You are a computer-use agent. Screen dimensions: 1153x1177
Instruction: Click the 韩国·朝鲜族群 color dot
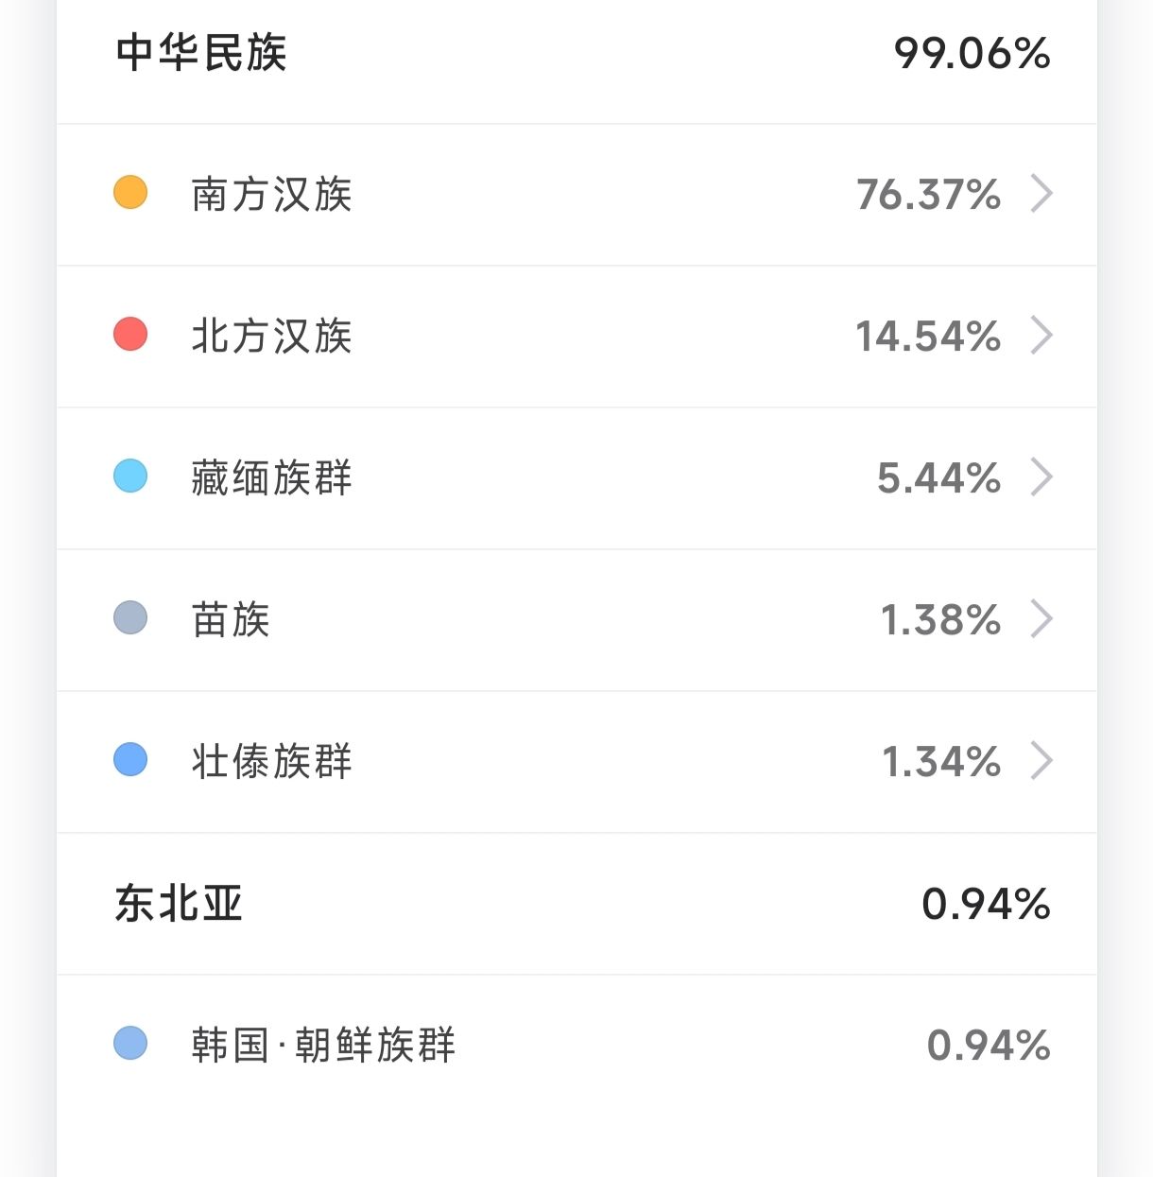[130, 1043]
